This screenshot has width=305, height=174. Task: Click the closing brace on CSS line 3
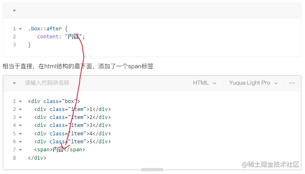[x=30, y=45]
